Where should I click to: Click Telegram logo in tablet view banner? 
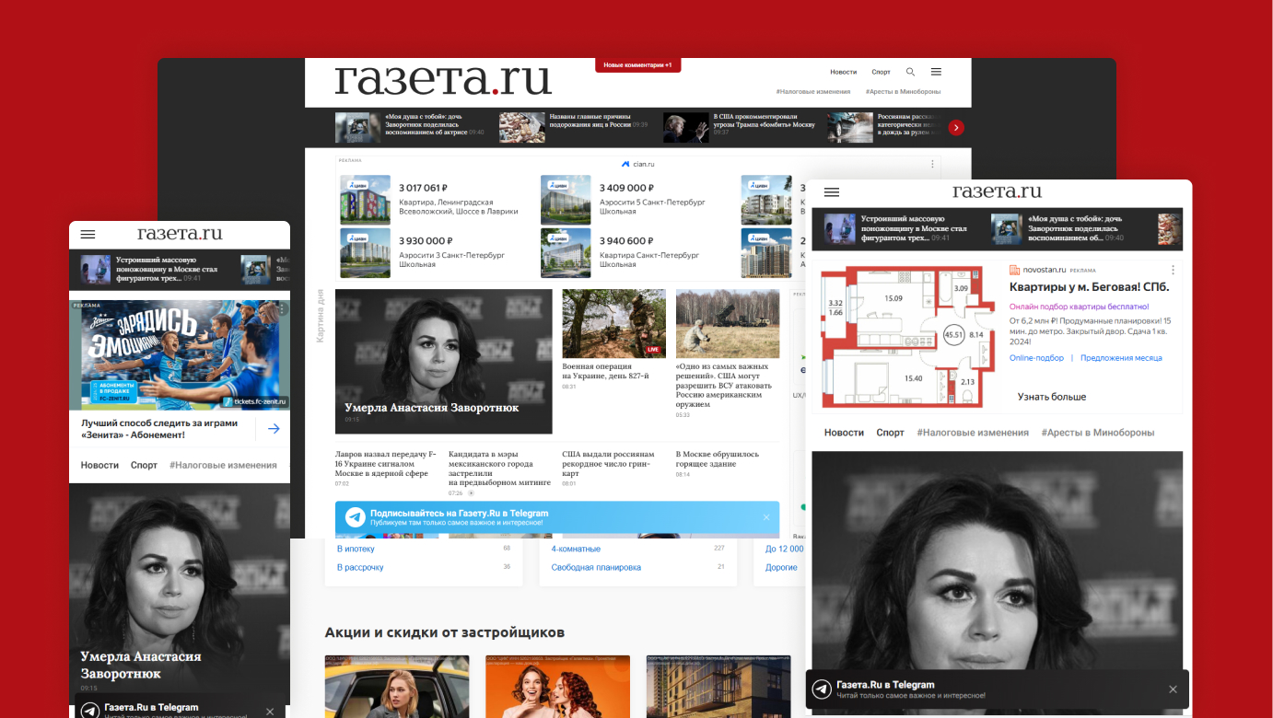(x=821, y=689)
